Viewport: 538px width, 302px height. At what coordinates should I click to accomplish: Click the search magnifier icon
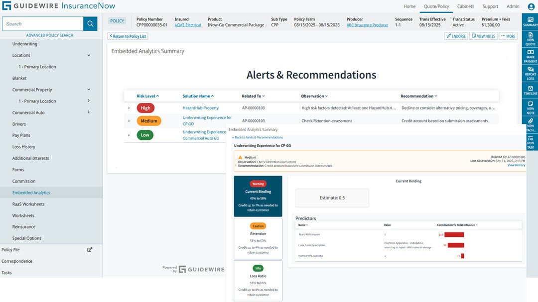[90, 23]
